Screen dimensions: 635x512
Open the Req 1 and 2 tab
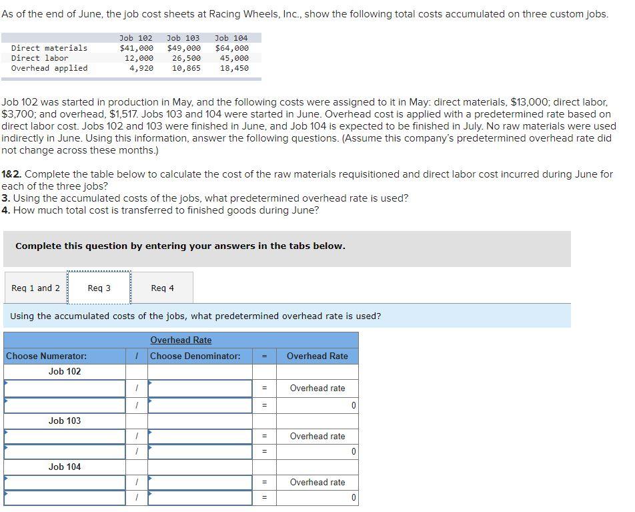[x=35, y=287]
